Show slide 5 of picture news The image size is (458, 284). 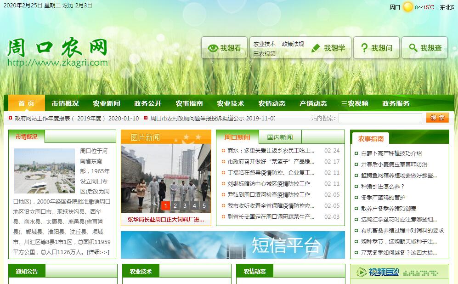click(x=204, y=206)
